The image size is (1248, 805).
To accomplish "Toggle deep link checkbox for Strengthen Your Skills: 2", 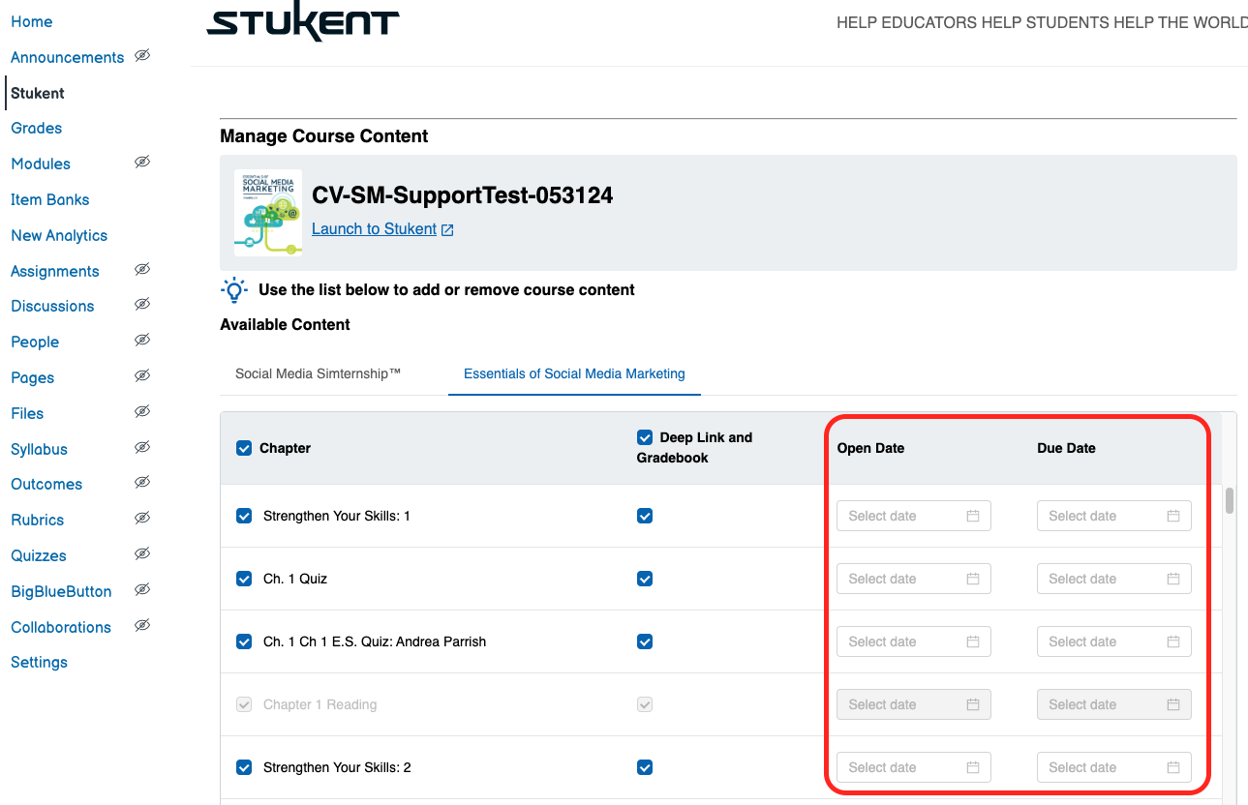I will tap(645, 767).
